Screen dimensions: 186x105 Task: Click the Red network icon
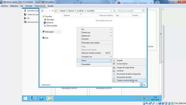pos(43,38)
